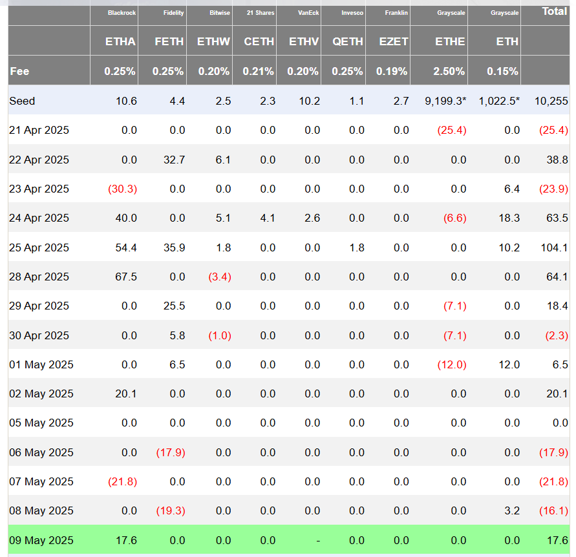The width and height of the screenshot is (576, 557).
Task: Select the ETHW ticker header
Action: point(213,41)
